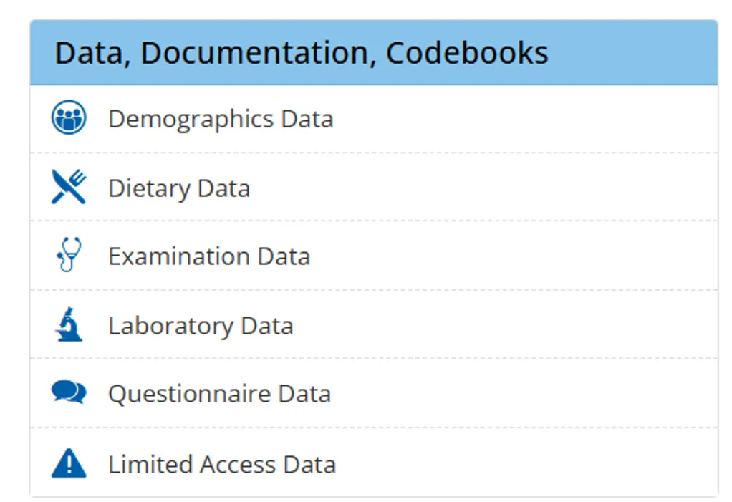Screen dimensions: 732x502
Task: Click the speech bubbles Questionnaire icon
Action: tap(69, 392)
